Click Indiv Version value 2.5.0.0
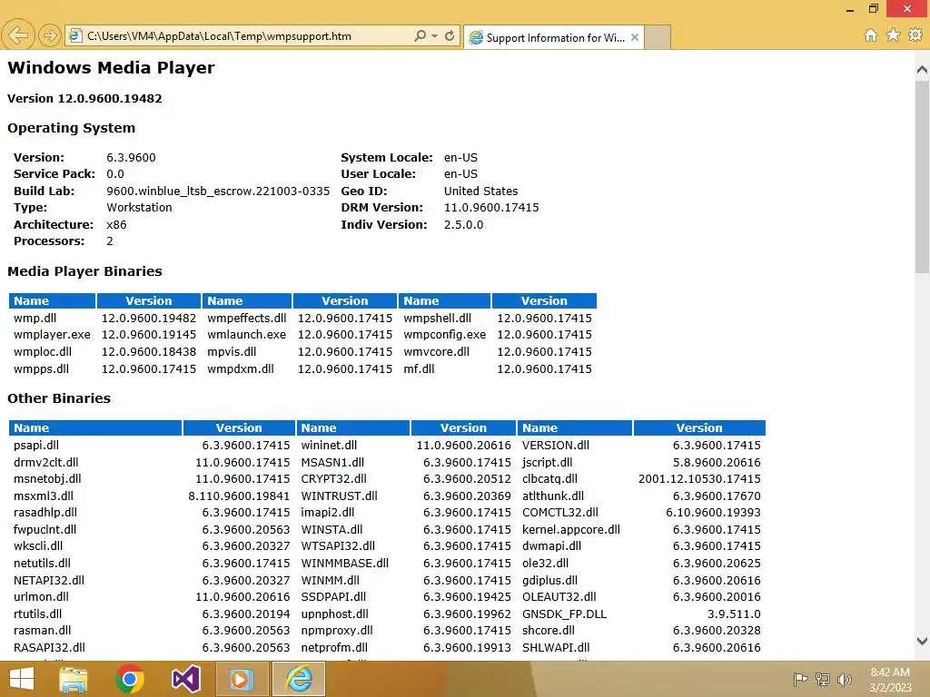930x697 pixels. click(463, 225)
